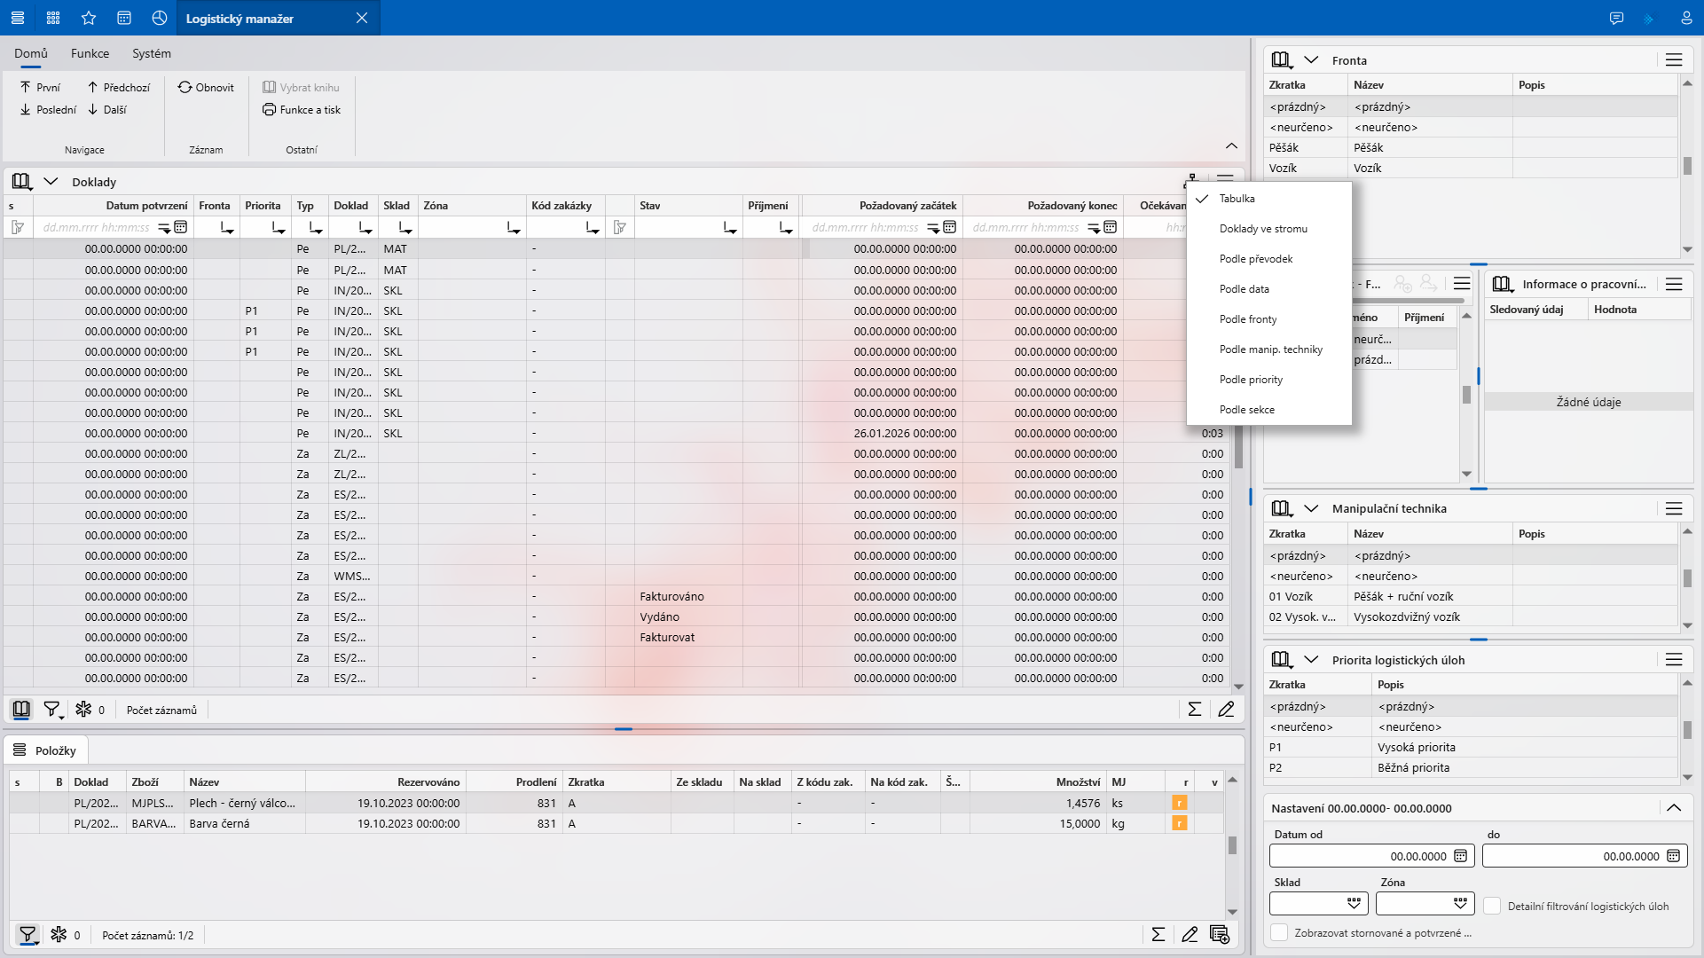Click the Poslední navigation button
This screenshot has height=958, width=1704.
point(48,110)
